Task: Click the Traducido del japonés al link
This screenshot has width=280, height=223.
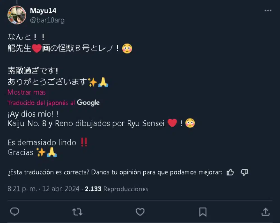Action: [41, 103]
